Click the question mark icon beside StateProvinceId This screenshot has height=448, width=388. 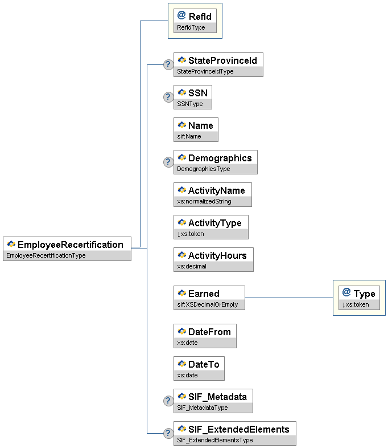(168, 64)
